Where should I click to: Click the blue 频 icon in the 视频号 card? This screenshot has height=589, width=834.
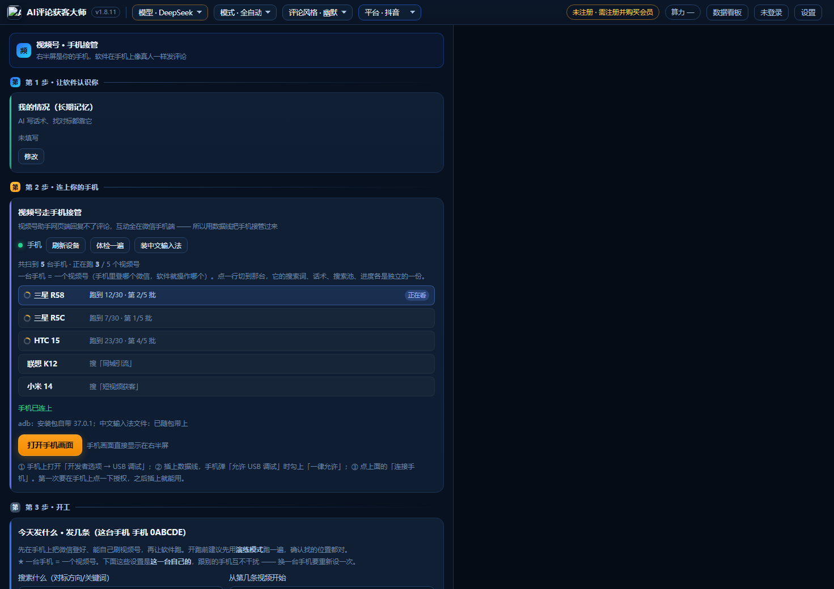click(x=24, y=50)
